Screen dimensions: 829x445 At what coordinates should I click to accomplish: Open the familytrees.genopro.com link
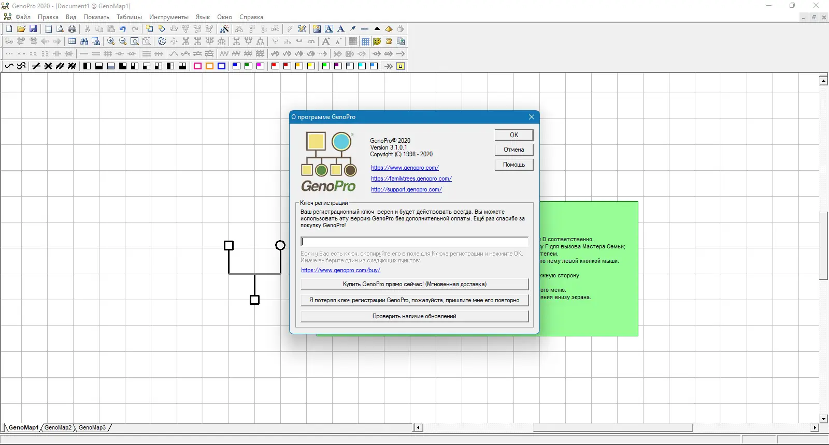click(x=411, y=179)
